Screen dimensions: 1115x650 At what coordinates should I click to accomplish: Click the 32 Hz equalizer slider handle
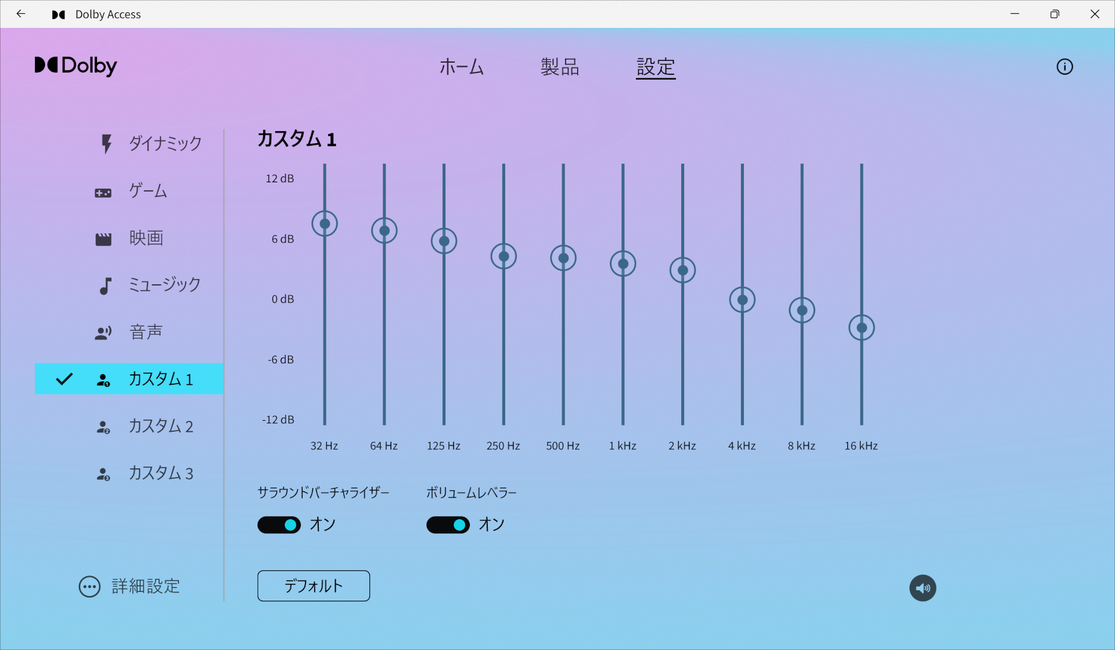tap(325, 223)
